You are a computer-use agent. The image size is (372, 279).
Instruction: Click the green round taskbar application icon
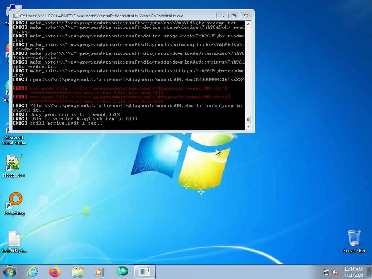[122, 272]
